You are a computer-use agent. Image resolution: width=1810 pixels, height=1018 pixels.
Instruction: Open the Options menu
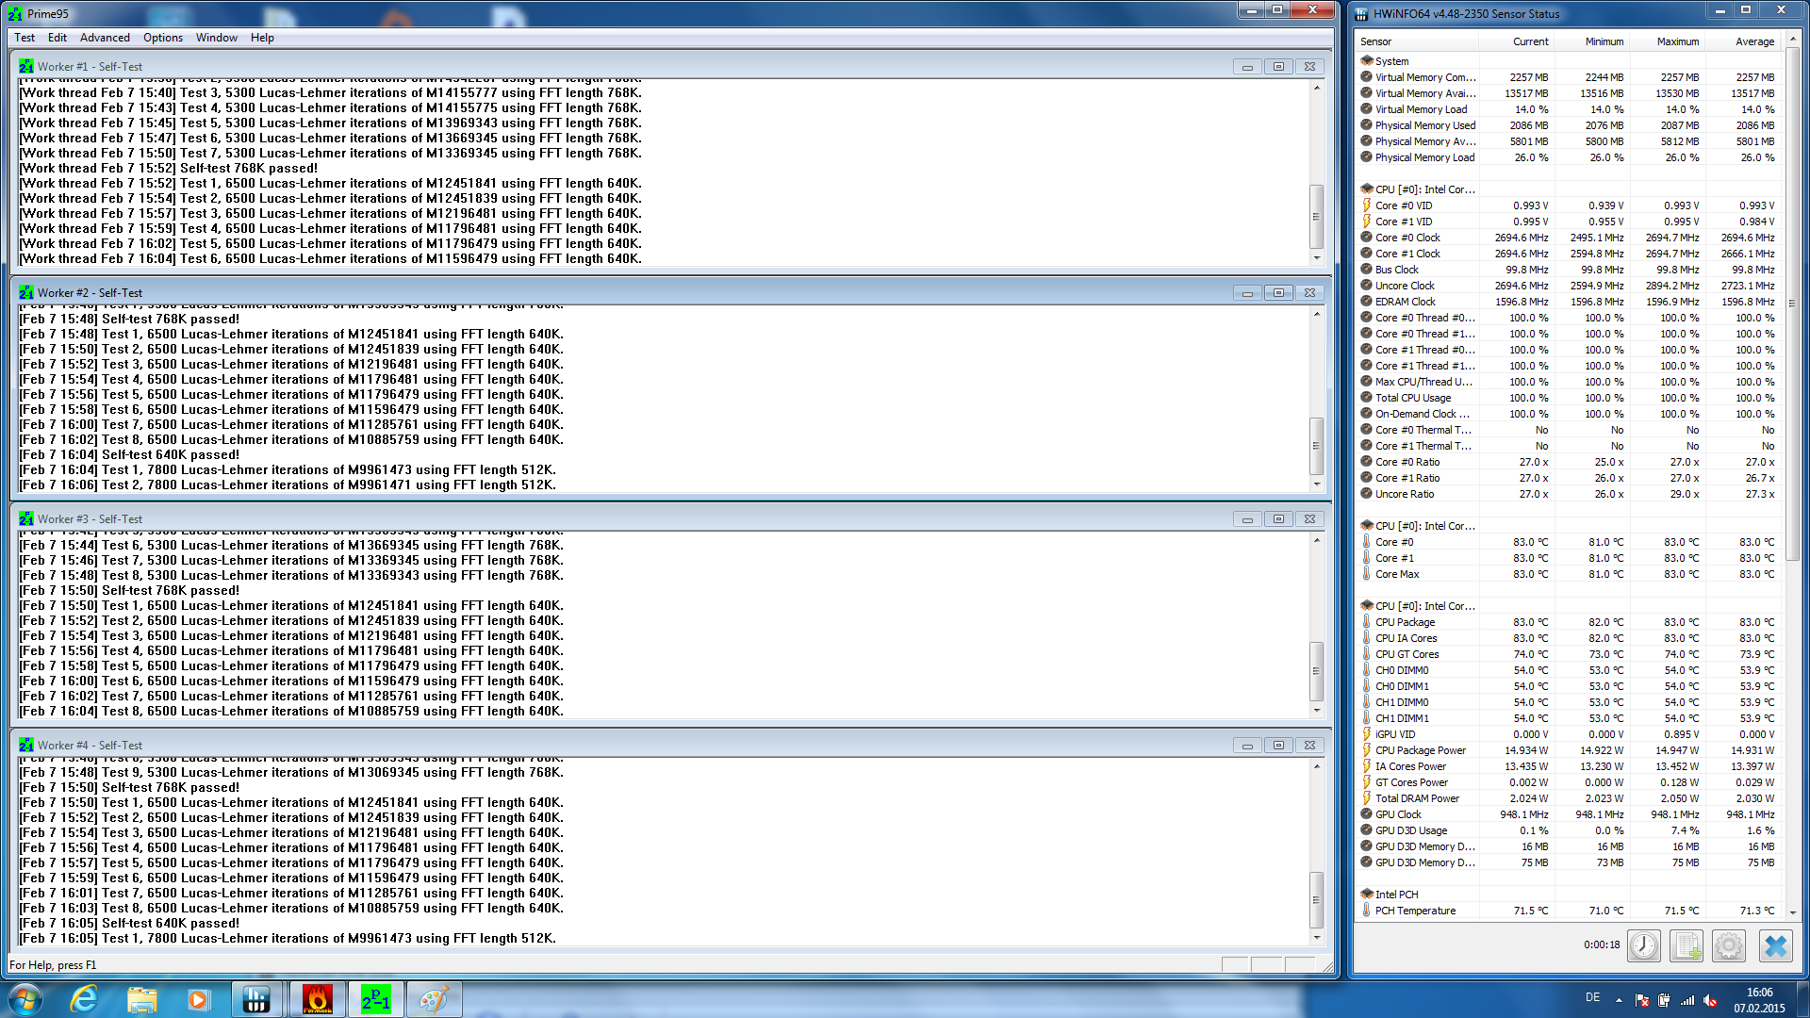tap(163, 38)
